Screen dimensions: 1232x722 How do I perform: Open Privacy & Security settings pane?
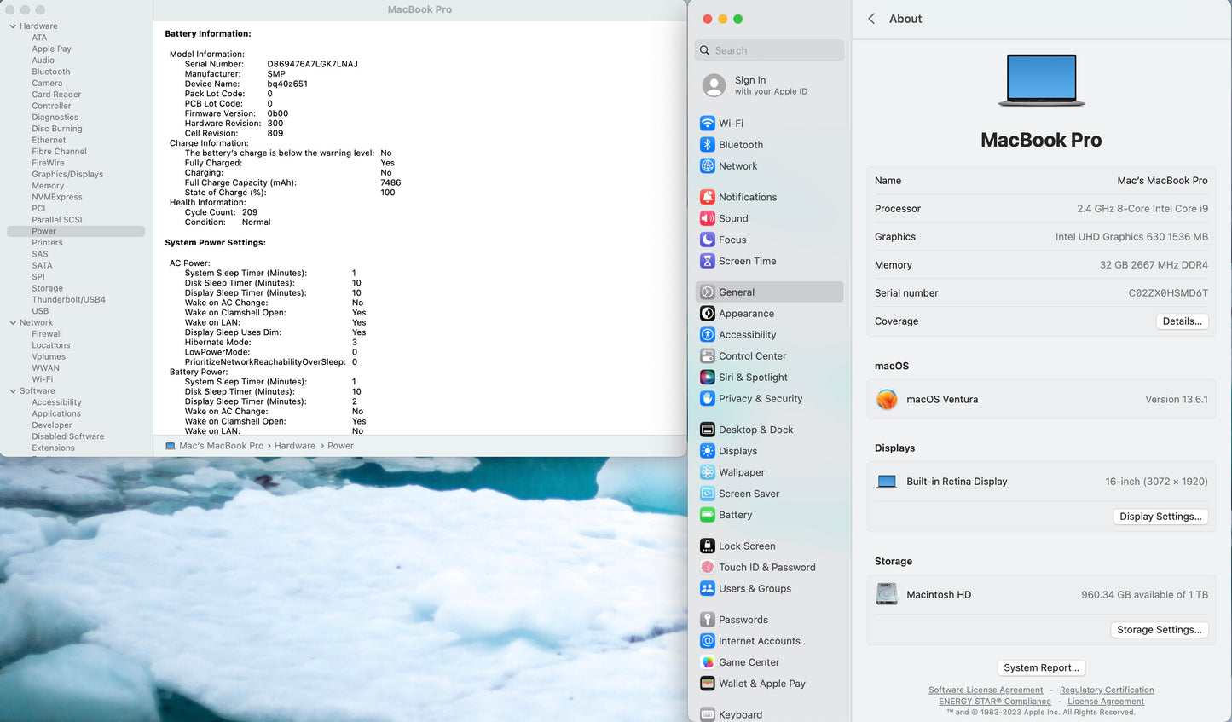tap(760, 399)
